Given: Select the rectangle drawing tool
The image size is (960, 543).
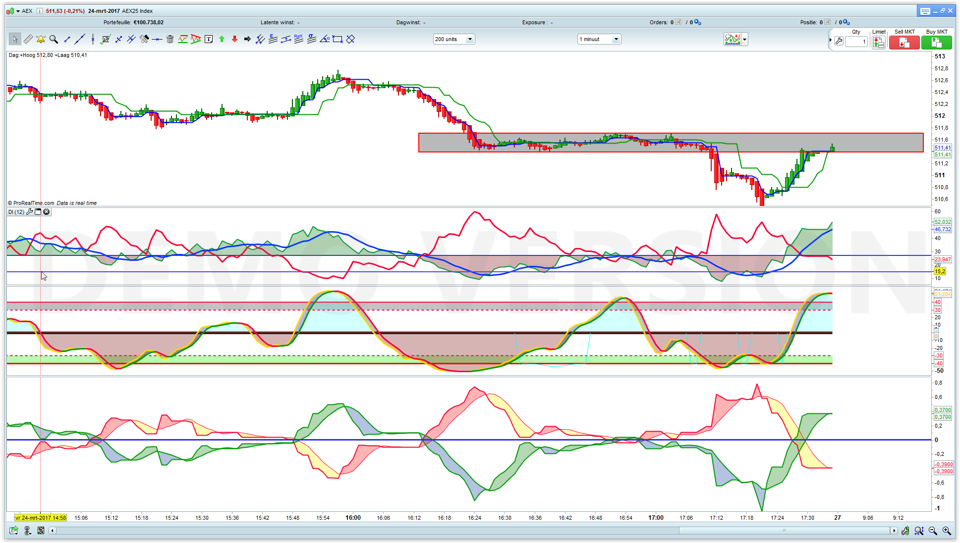Looking at the screenshot, I should 338,39.
